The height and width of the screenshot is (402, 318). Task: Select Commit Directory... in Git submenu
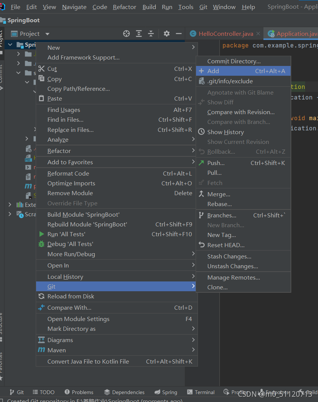point(243,61)
